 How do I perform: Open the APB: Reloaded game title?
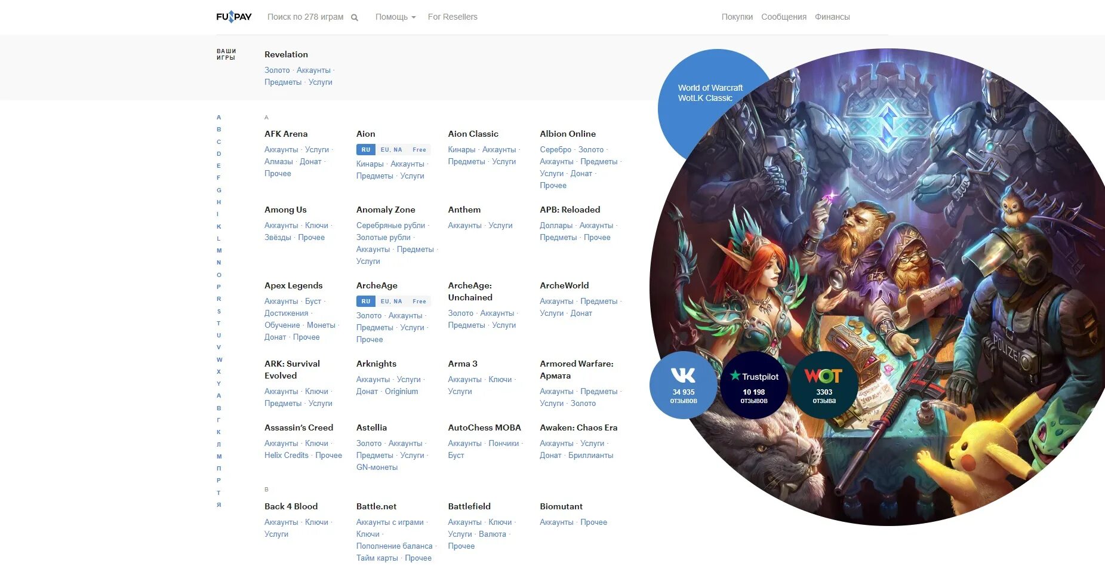click(x=570, y=210)
